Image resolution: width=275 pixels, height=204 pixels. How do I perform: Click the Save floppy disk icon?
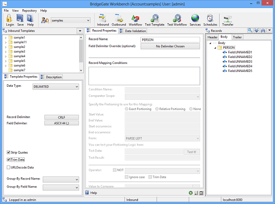[x=20, y=18]
